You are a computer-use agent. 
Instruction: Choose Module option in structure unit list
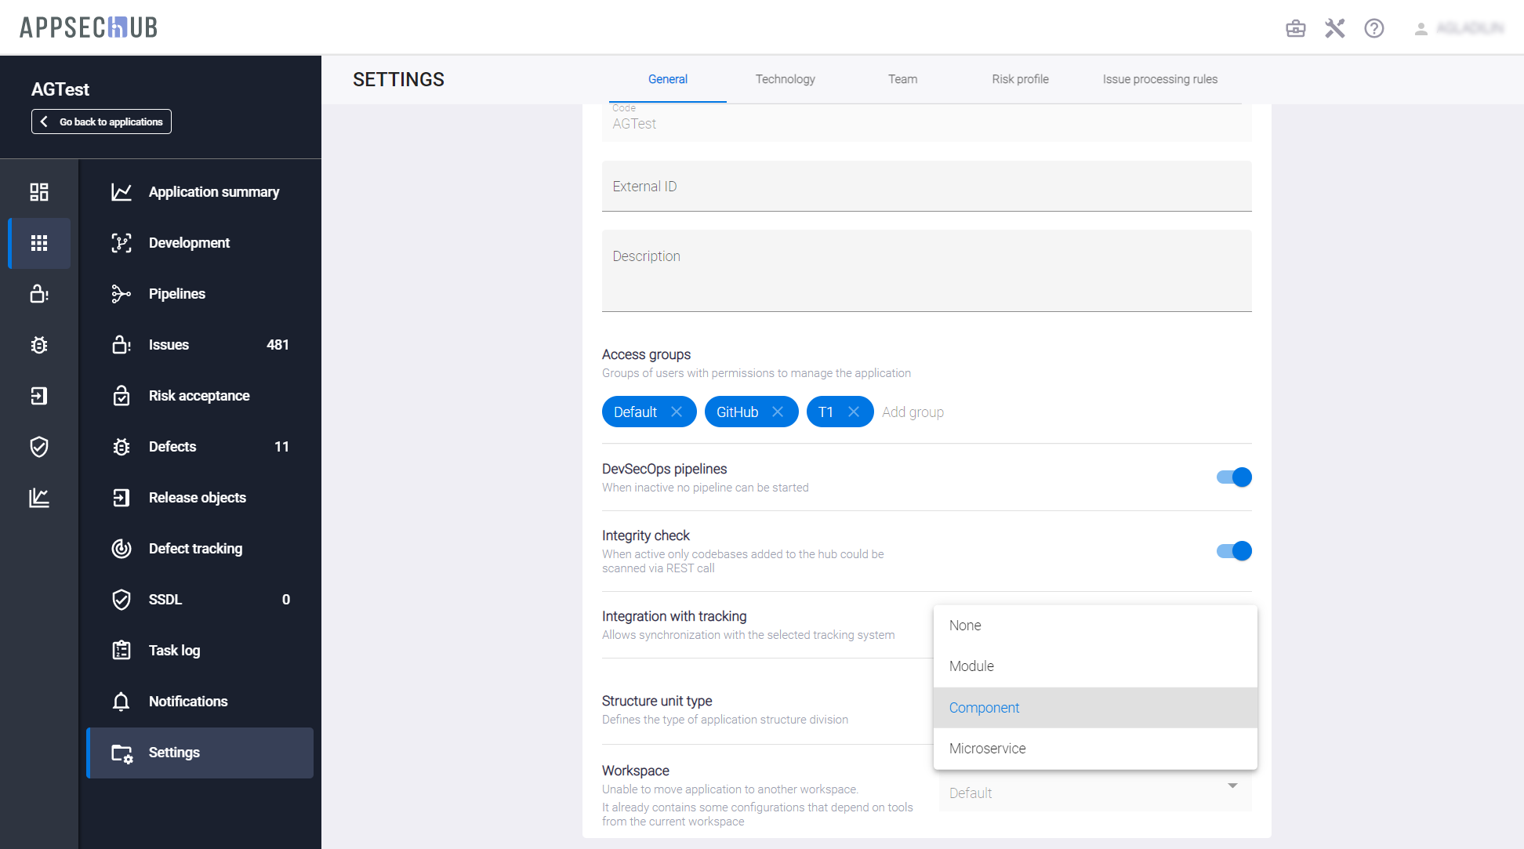click(x=972, y=666)
